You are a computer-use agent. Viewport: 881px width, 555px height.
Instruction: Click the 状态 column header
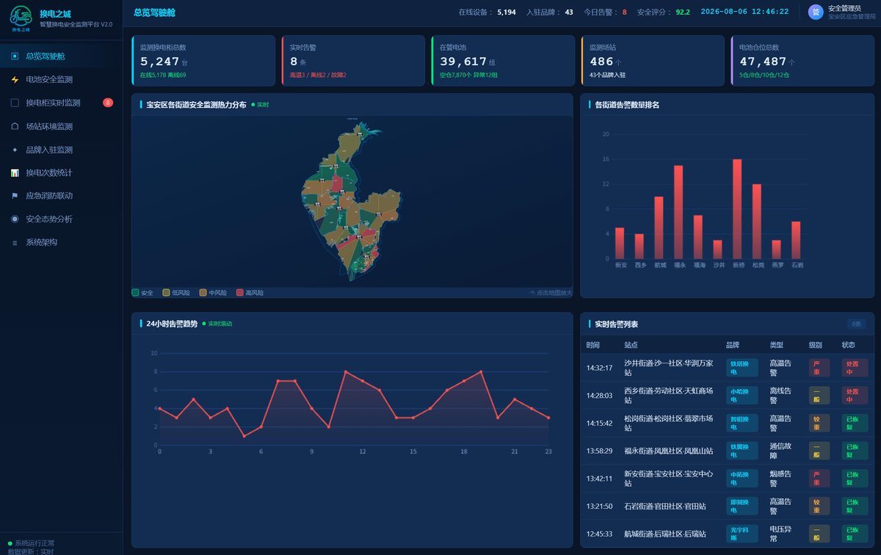pos(848,345)
